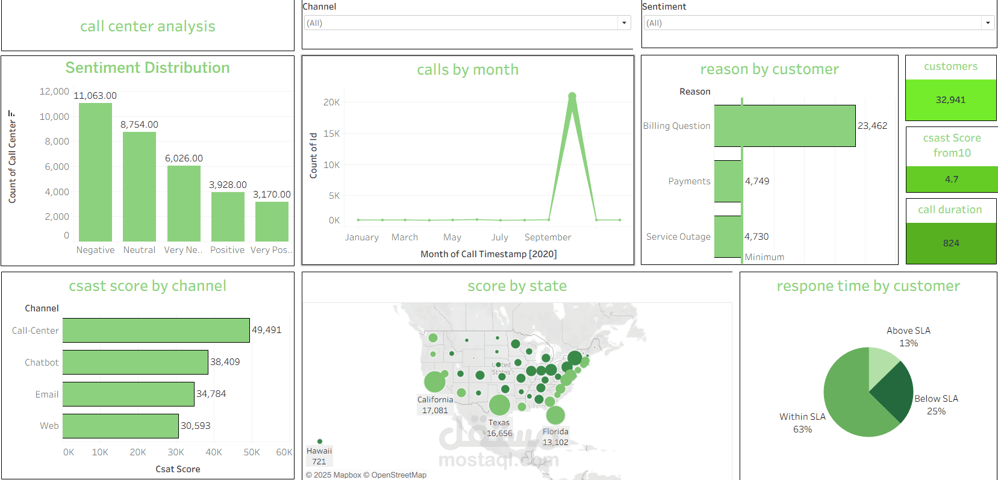Image resolution: width=998 pixels, height=480 pixels.
Task: Select the Billing Question bar
Action: [x=785, y=126]
